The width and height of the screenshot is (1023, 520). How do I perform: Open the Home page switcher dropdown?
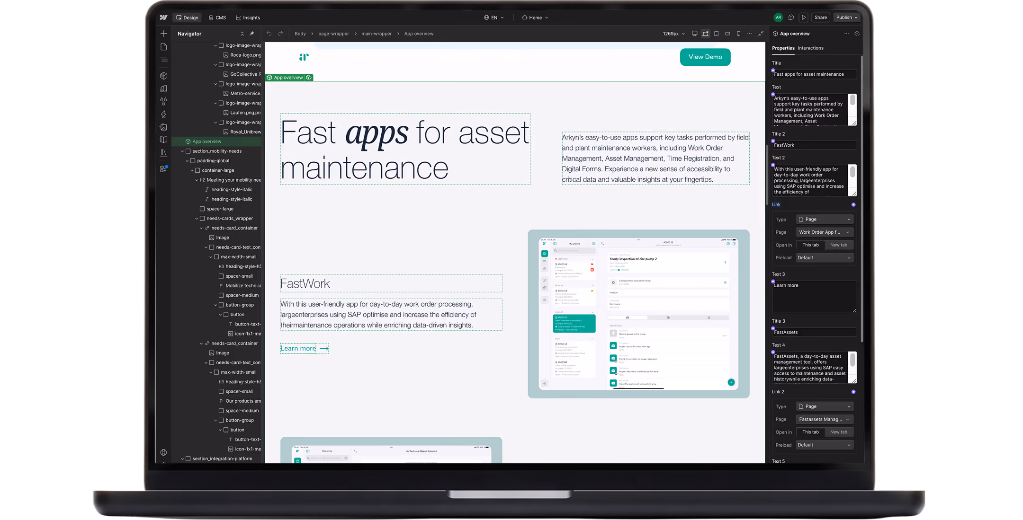(535, 18)
